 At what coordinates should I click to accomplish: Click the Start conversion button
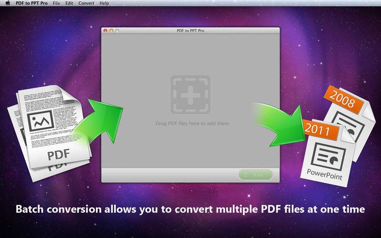pos(255,175)
